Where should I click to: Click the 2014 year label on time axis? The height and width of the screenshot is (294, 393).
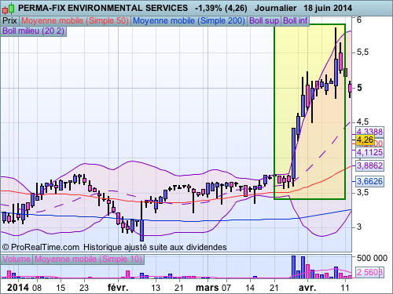click(x=18, y=288)
